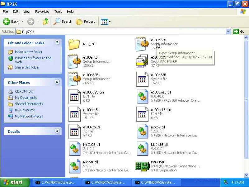
Task: Click the scrollbar up arrow
Action: [246, 38]
